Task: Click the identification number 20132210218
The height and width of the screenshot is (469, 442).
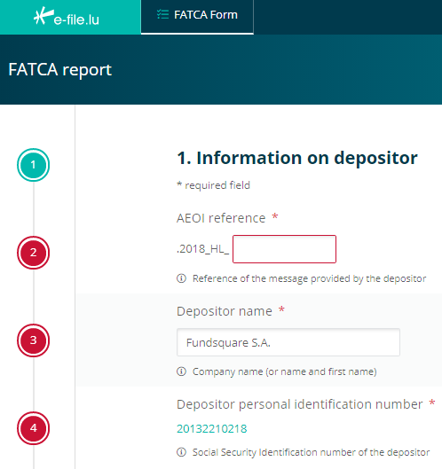Action: click(212, 428)
